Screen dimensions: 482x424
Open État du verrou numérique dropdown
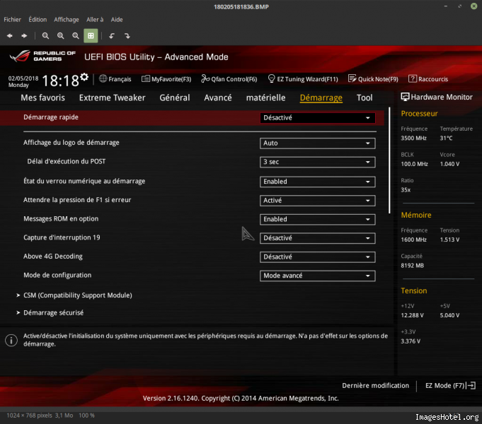(317, 182)
